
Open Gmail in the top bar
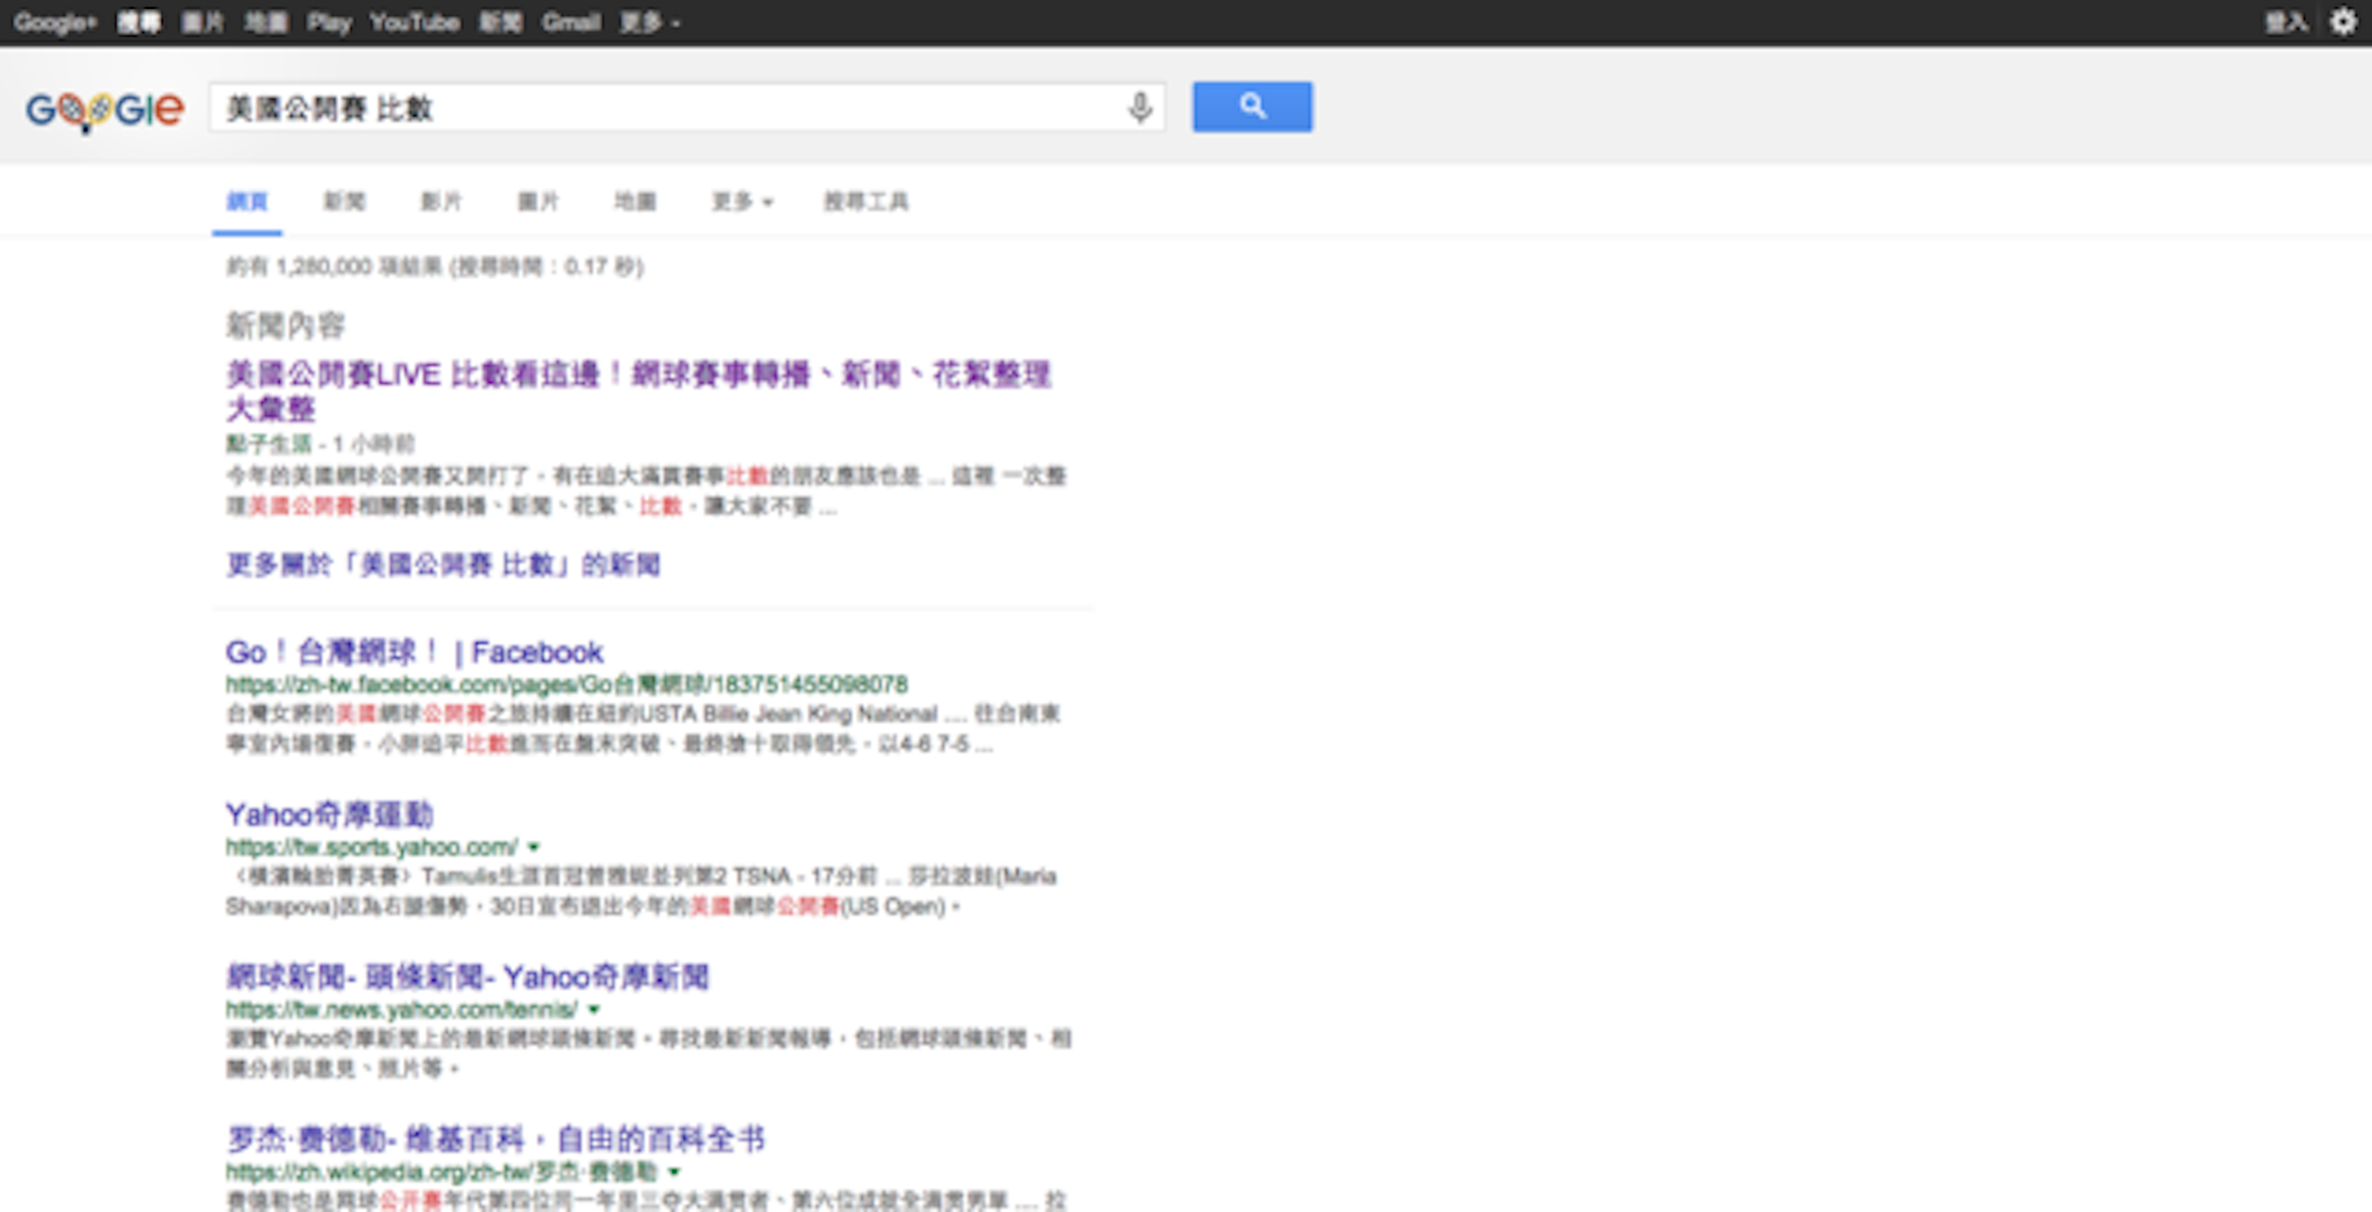(x=570, y=22)
